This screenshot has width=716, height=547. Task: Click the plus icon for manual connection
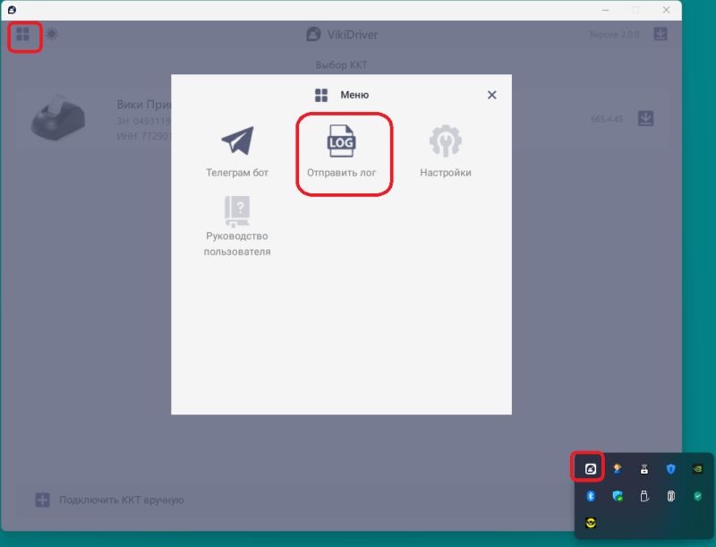(42, 500)
